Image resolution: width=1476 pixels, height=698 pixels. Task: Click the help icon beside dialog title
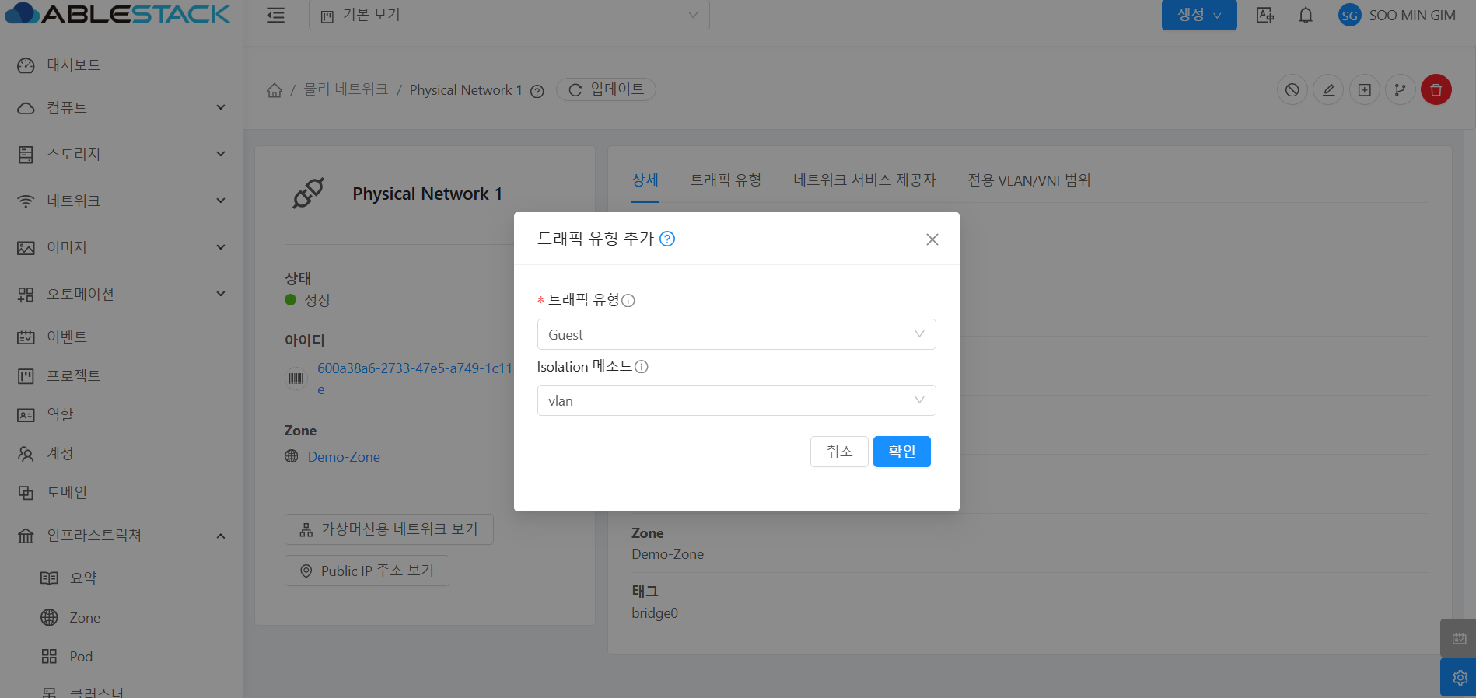pyautogui.click(x=667, y=239)
